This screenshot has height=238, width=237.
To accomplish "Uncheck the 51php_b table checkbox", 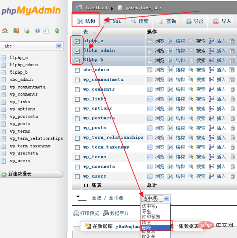I will (x=77, y=61).
